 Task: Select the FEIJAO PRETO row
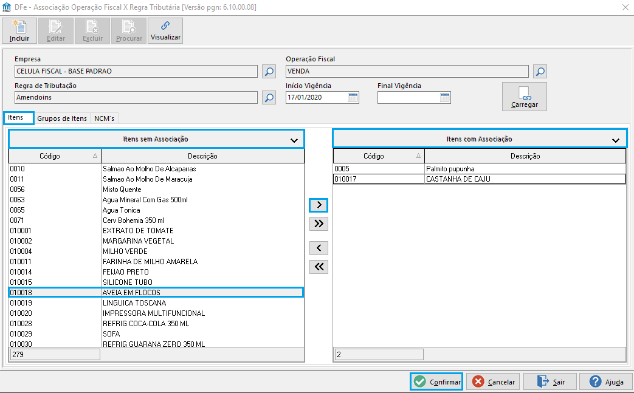coord(156,272)
